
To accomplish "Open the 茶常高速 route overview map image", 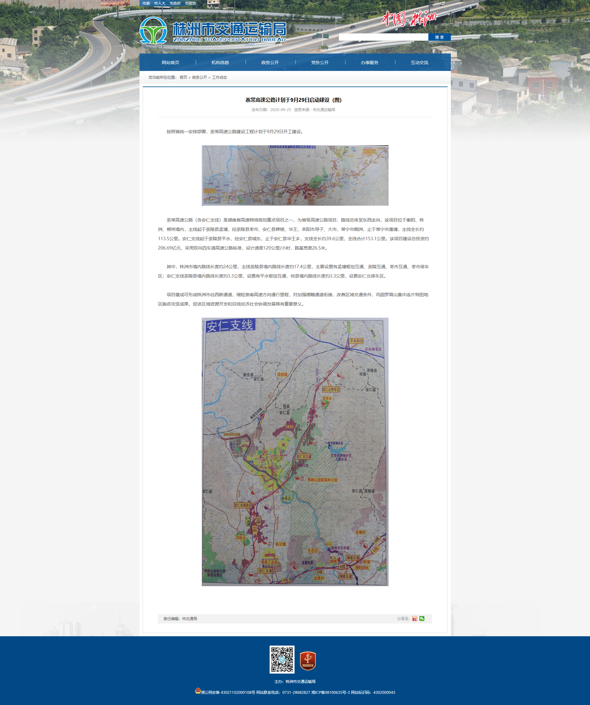I will coord(295,175).
